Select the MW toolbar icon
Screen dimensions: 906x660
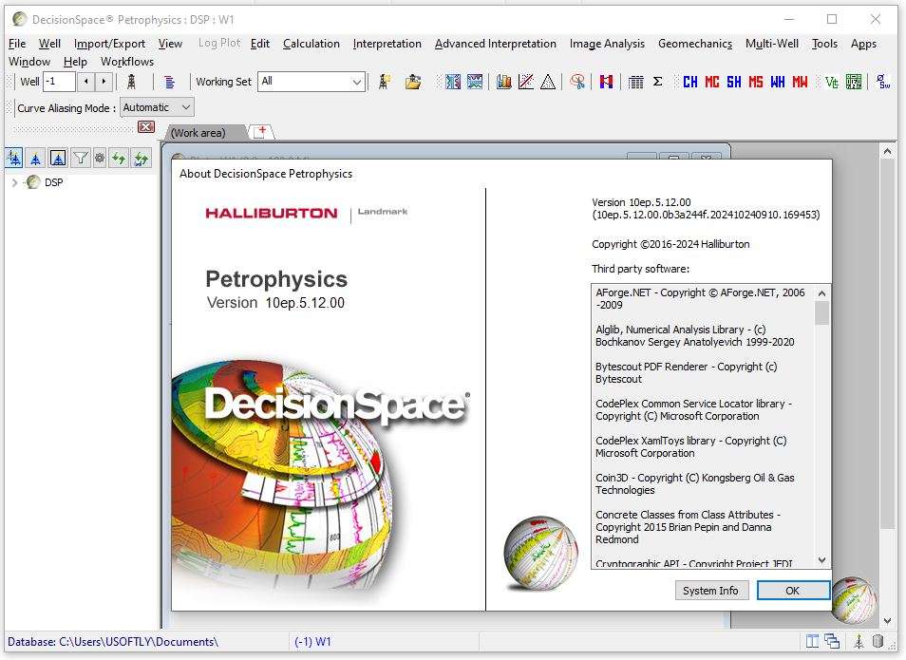[x=801, y=82]
